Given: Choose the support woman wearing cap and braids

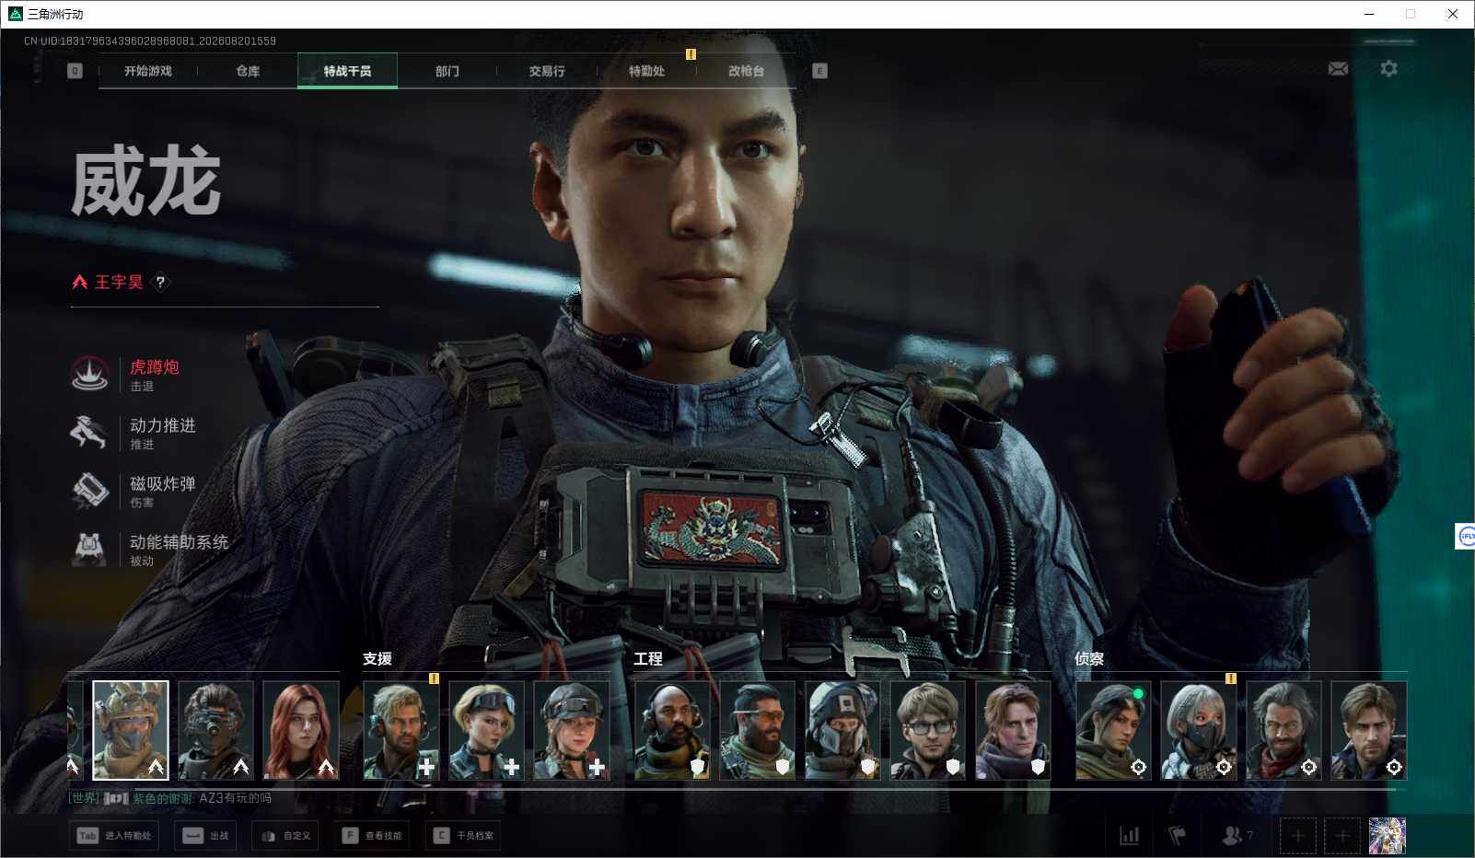Looking at the screenshot, I should point(572,730).
